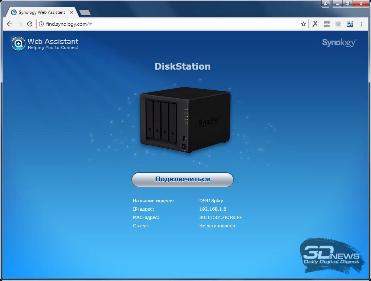Image resolution: width=371 pixels, height=281 pixels.
Task: Open the Chrome three-dot menu
Action: point(362,24)
